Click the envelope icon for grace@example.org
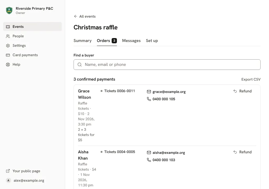The width and height of the screenshot is (269, 189). pos(149,92)
